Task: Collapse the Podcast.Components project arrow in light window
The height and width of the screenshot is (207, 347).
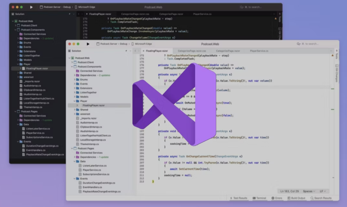Action: click(72, 66)
